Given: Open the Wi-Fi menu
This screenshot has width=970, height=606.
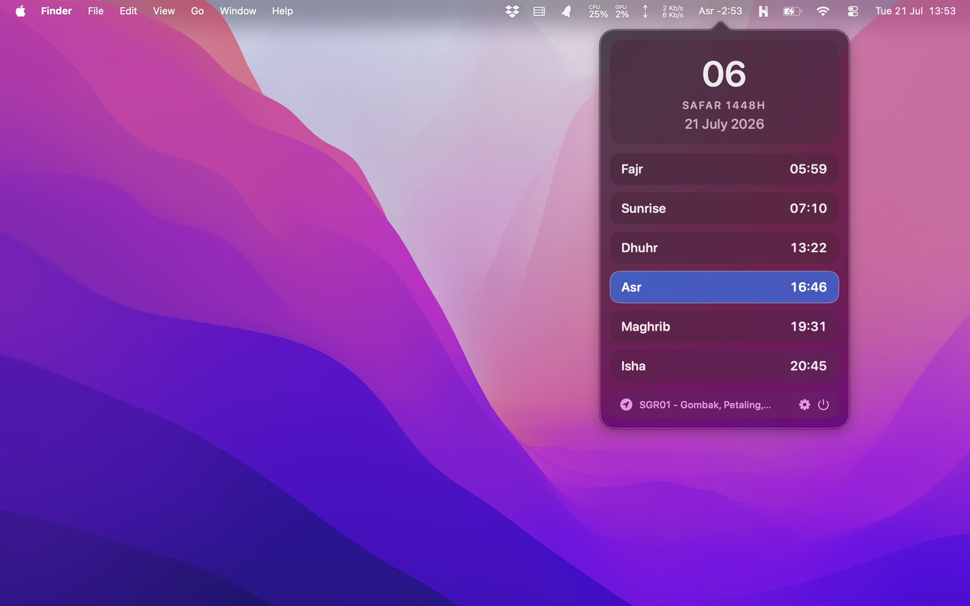Looking at the screenshot, I should (823, 11).
